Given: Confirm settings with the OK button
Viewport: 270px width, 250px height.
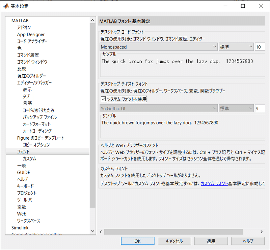Looking at the screenshot, I should point(137,241).
